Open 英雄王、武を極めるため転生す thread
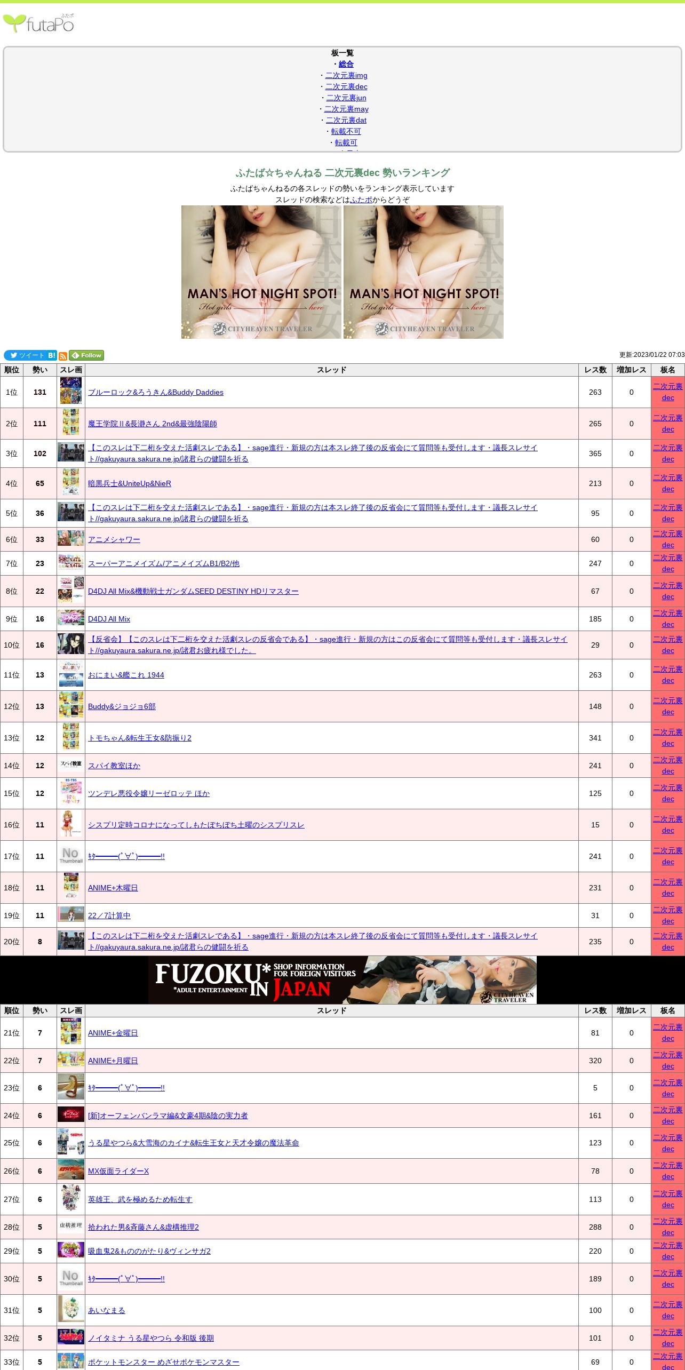The image size is (685, 1370). pyautogui.click(x=140, y=1199)
